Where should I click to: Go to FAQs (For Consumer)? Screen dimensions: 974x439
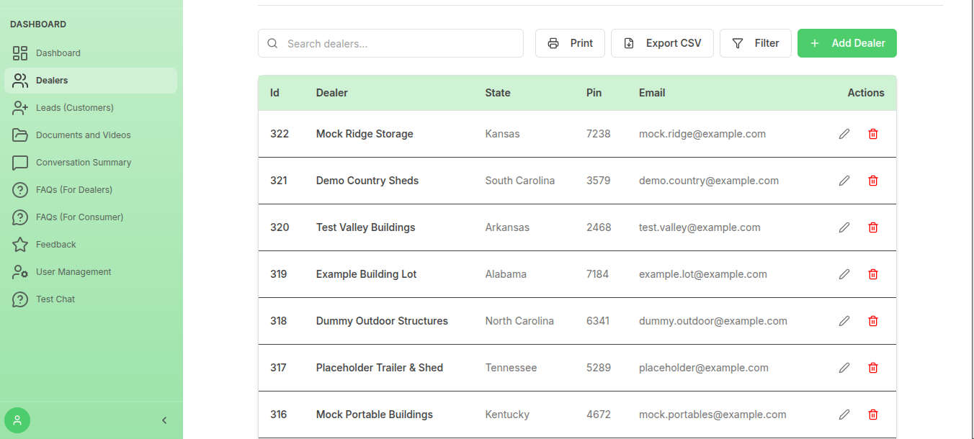click(91, 217)
